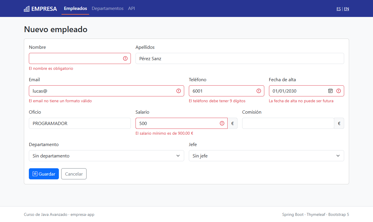Click the 'El email no tiene un formato válido' message
The image size is (373, 222).
60,101
